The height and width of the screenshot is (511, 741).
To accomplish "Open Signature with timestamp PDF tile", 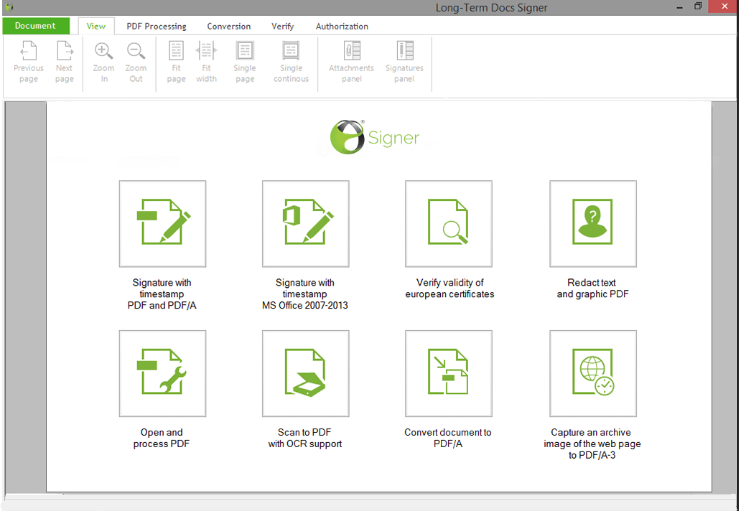I will pyautogui.click(x=162, y=223).
